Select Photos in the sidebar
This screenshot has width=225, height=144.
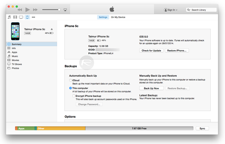pyautogui.click(x=31, y=68)
